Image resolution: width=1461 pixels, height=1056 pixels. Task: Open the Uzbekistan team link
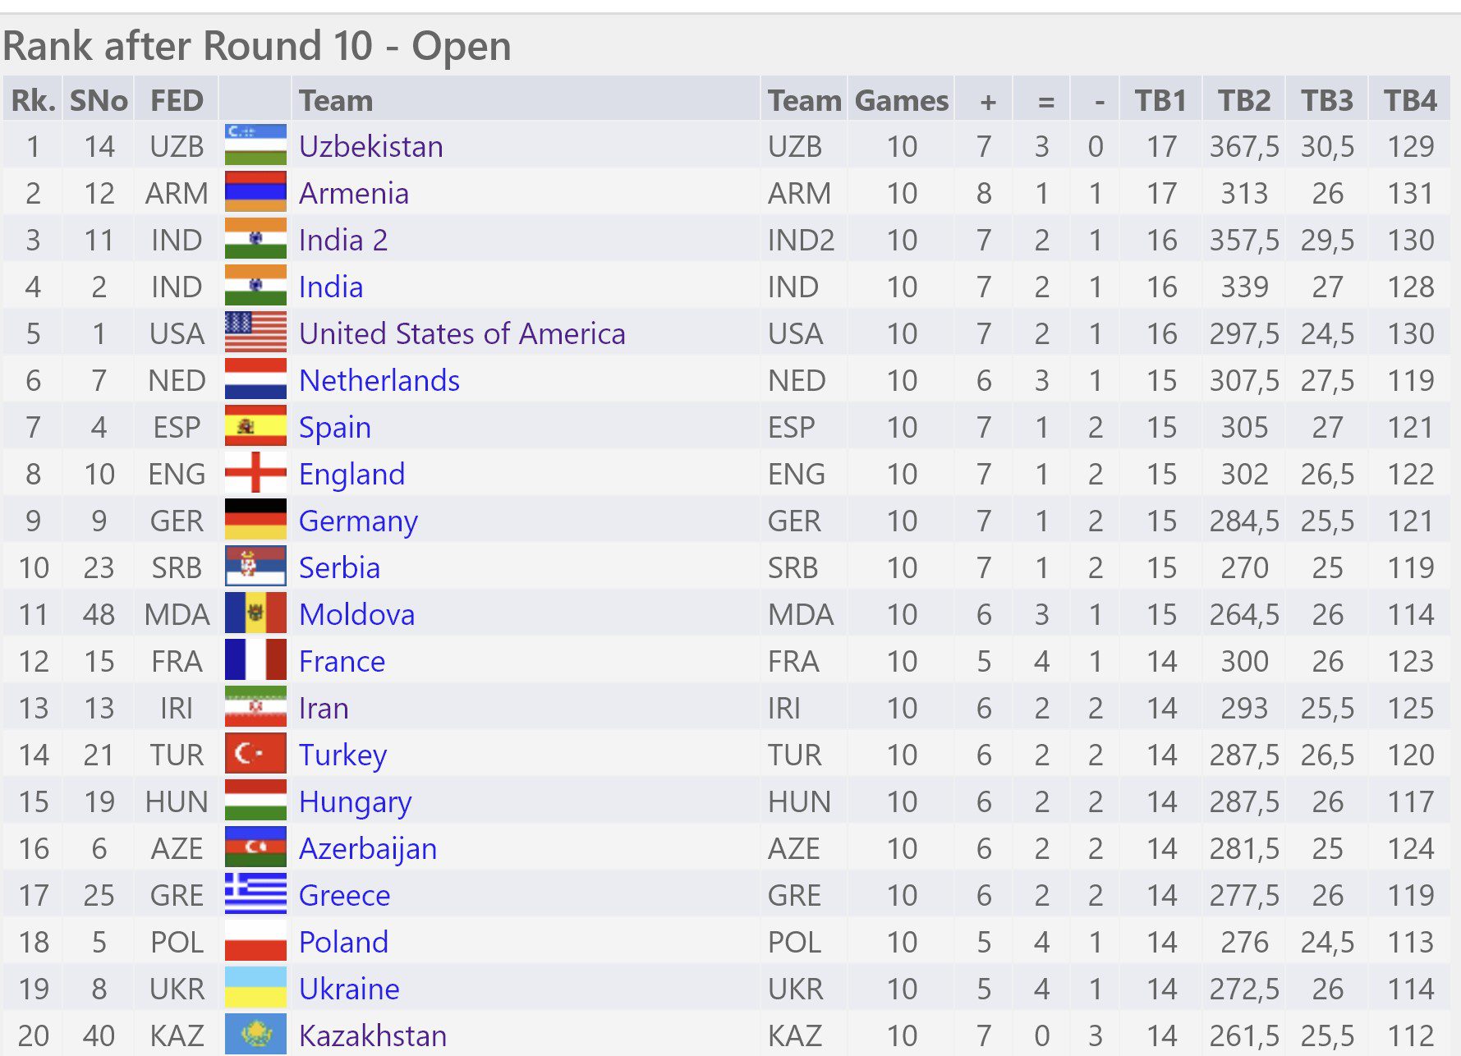coord(371,146)
